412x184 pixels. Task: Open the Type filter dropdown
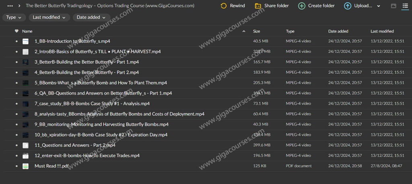point(14,17)
